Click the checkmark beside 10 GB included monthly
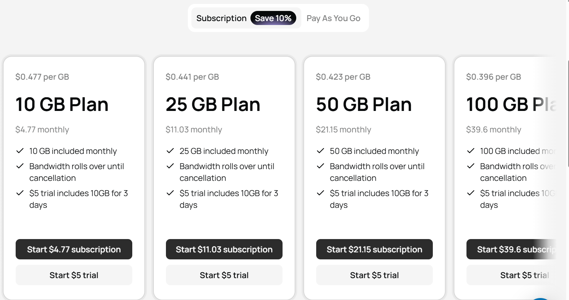The image size is (569, 300). click(20, 151)
